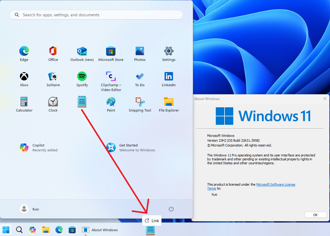Open File Explorer from the taskbar
This screenshot has height=236, width=330.
[46, 230]
